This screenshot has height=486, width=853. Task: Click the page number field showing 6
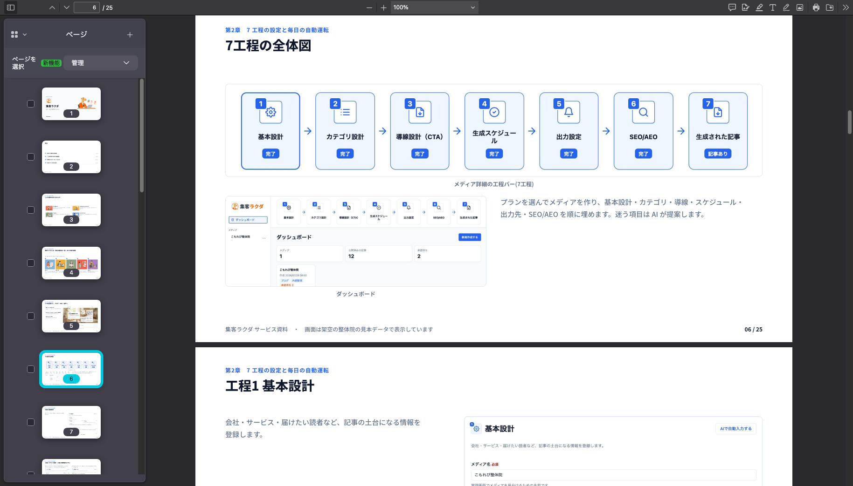[86, 7]
